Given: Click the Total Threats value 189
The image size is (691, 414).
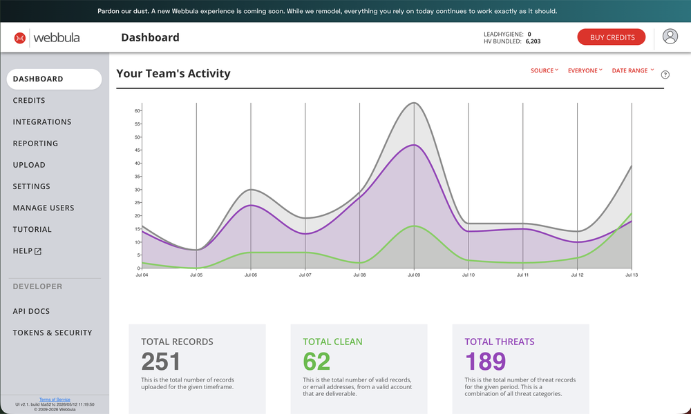Looking at the screenshot, I should click(x=485, y=362).
